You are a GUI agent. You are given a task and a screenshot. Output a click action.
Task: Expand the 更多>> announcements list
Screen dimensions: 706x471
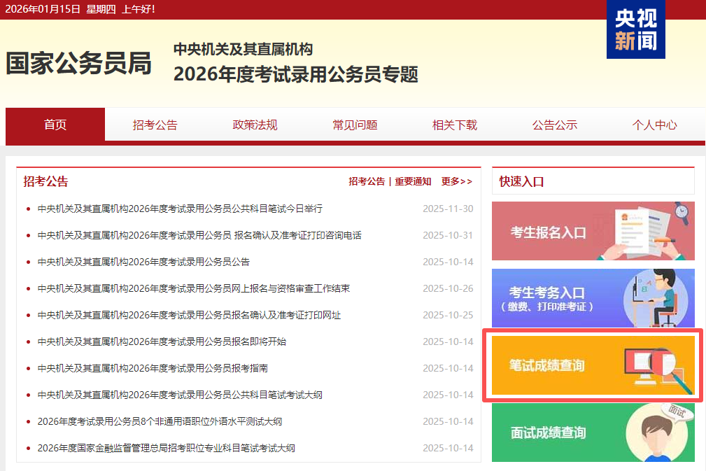pyautogui.click(x=456, y=181)
